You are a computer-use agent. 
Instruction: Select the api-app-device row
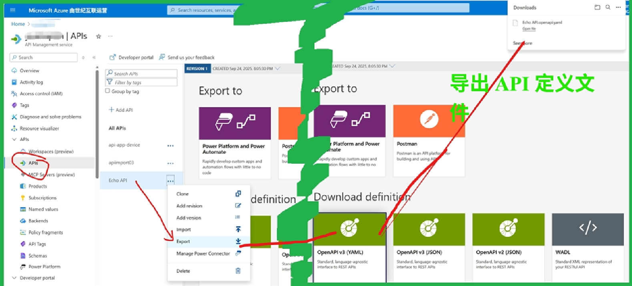(x=141, y=145)
